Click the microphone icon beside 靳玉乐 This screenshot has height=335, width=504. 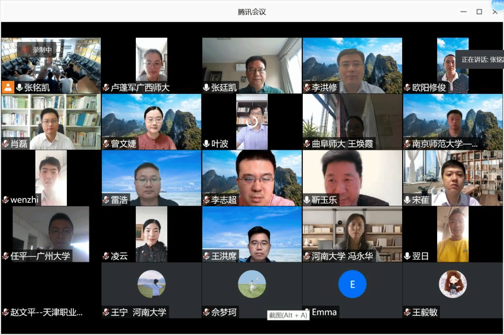(307, 199)
